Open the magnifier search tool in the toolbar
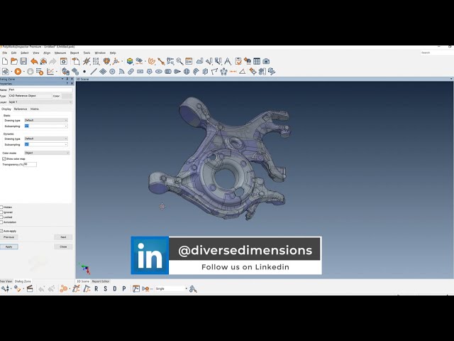This screenshot has width=454, height=341. coord(179,61)
